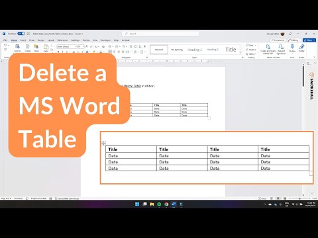The image size is (318, 238).
Task: Apply the Heading 2 style
Action: click(213, 50)
